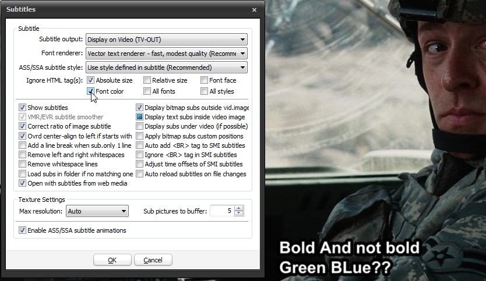Toggle Open with subtitles from web media
Image resolution: width=486 pixels, height=281 pixels.
[x=22, y=183]
